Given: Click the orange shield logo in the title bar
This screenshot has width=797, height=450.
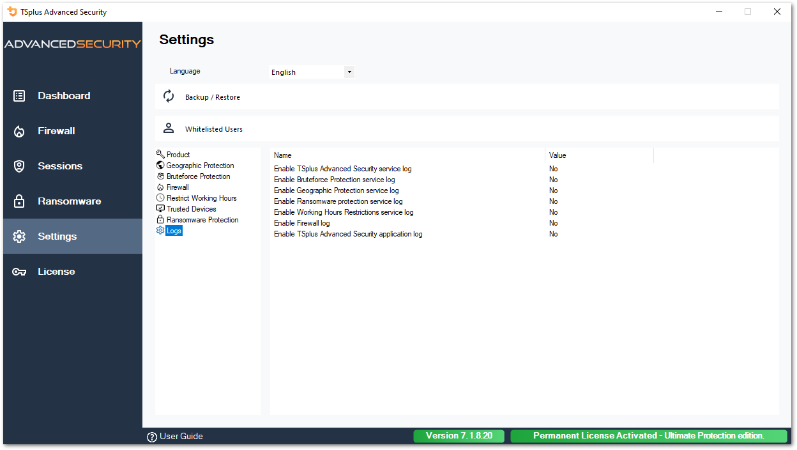Looking at the screenshot, I should tap(11, 11).
